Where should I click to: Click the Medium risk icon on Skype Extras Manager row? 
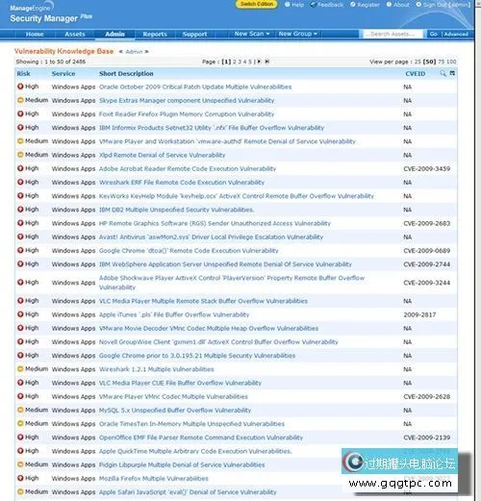click(20, 100)
